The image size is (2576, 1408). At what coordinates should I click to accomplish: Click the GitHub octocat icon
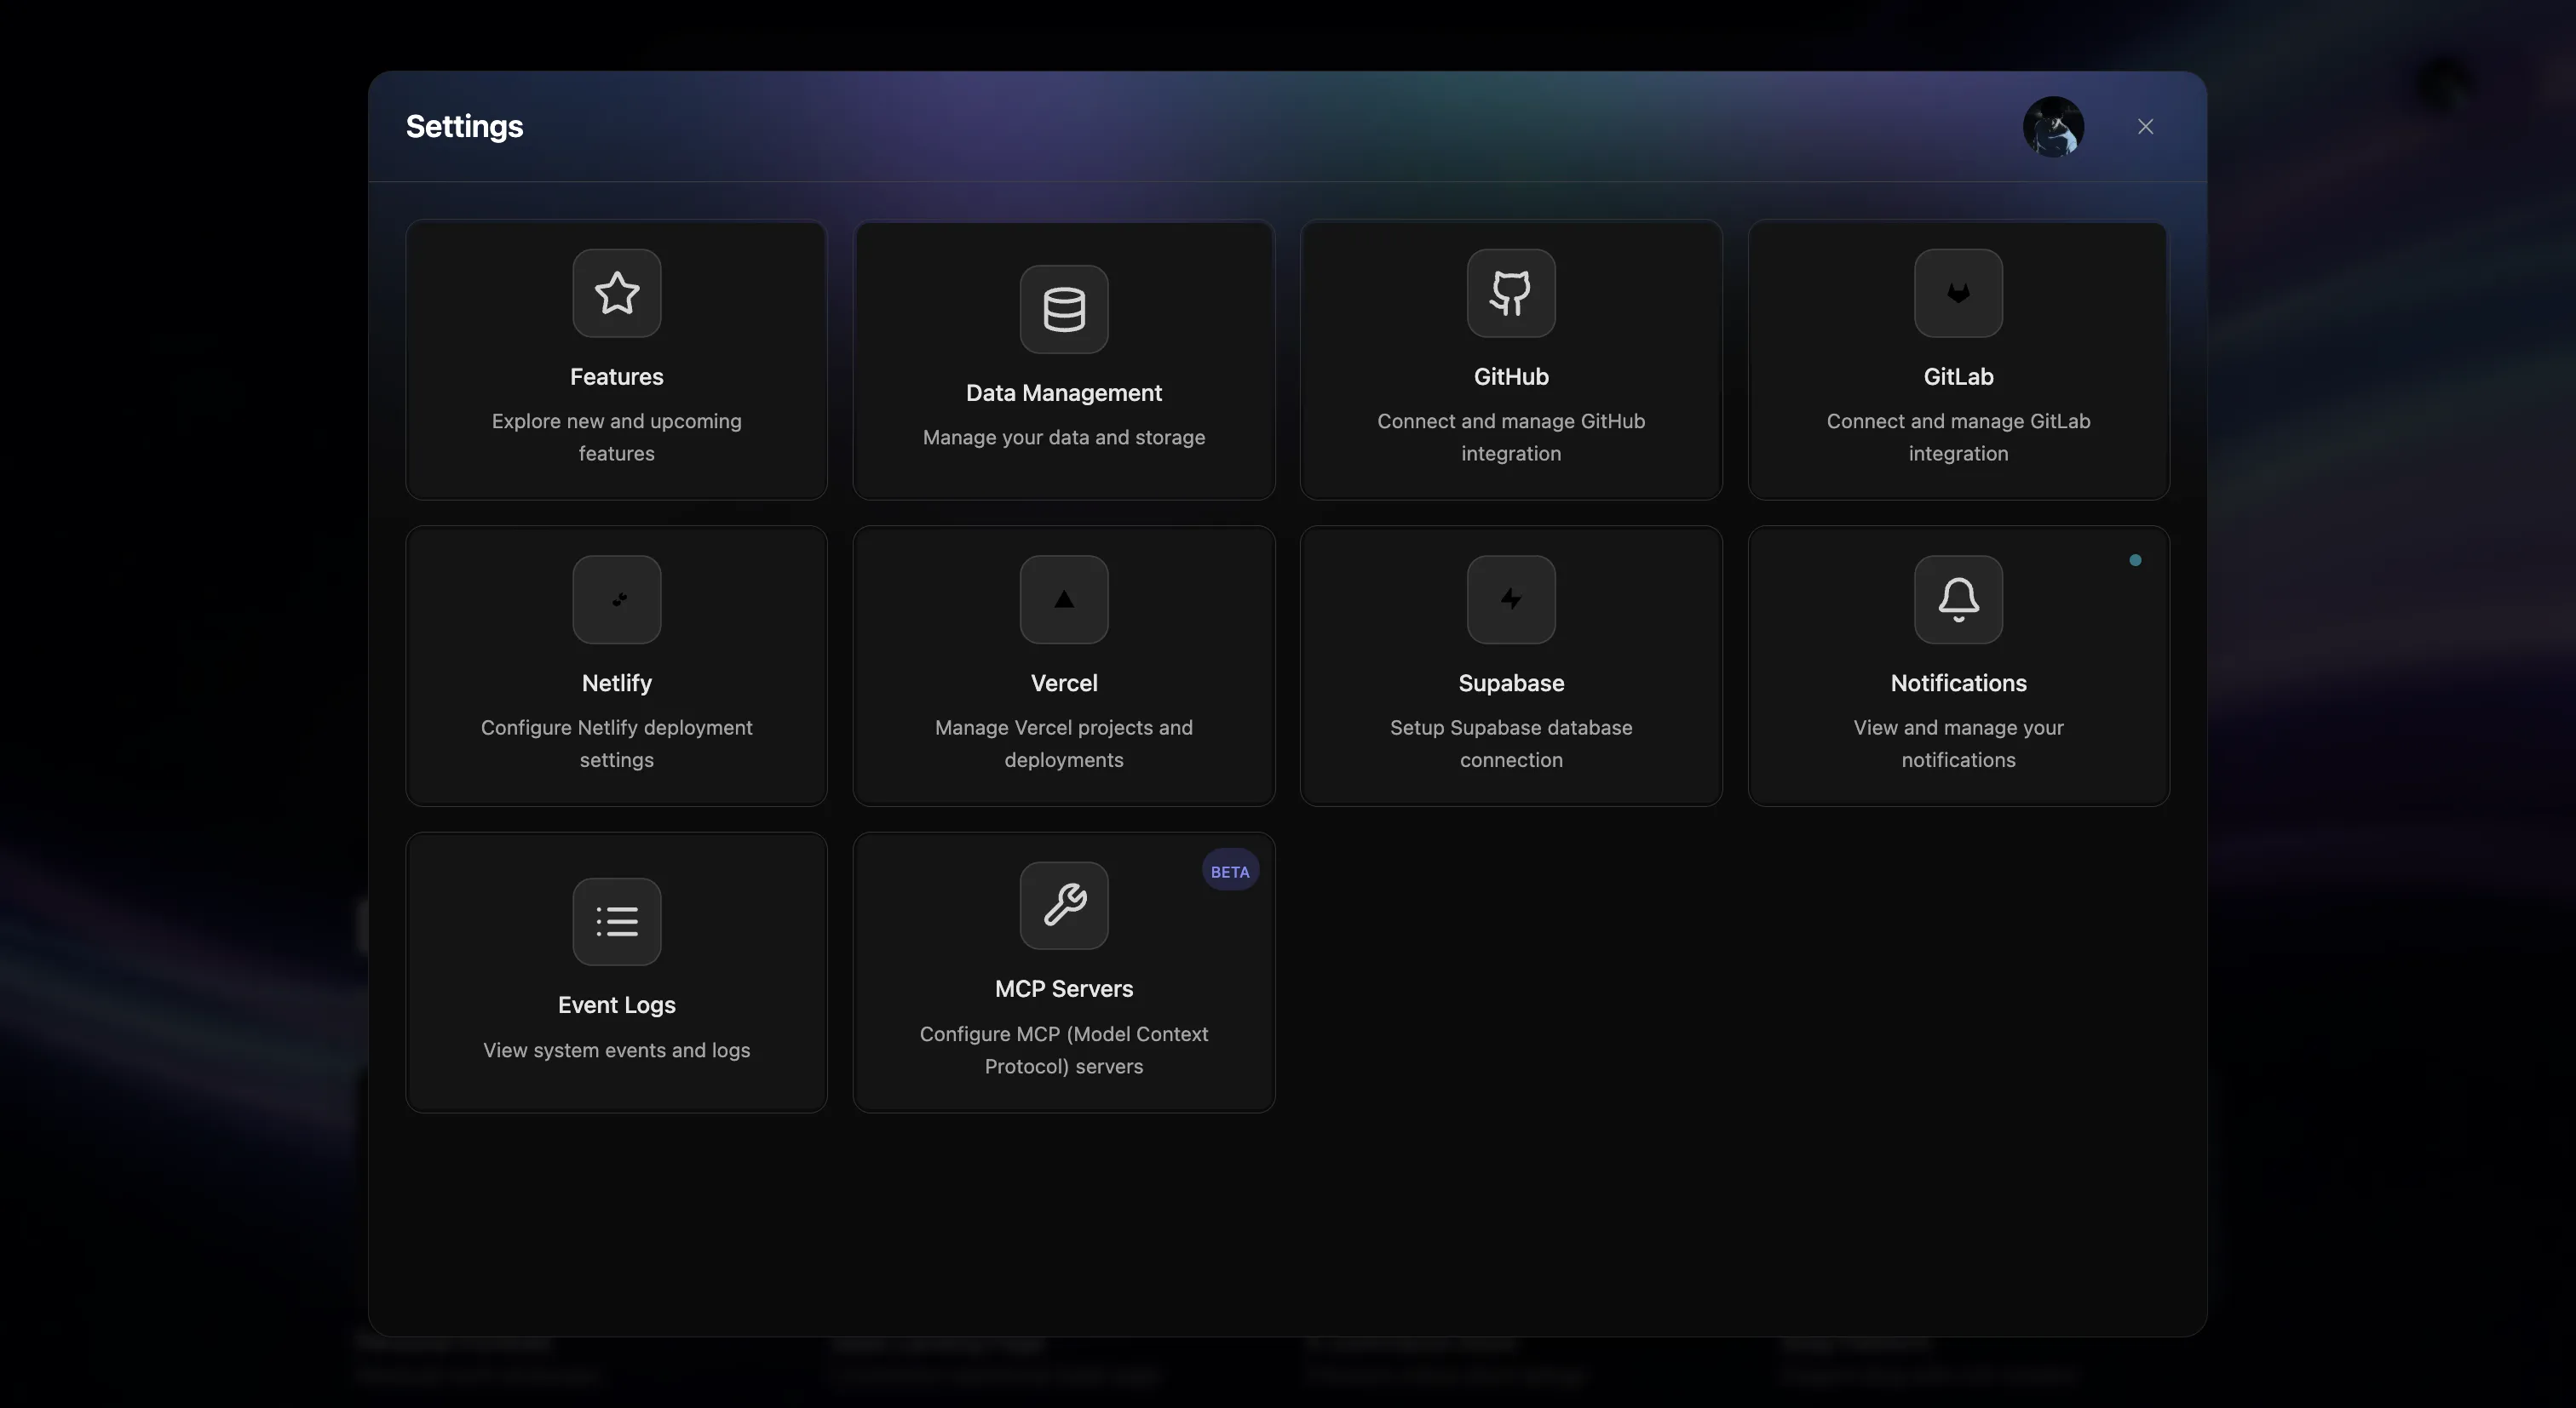(x=1511, y=293)
